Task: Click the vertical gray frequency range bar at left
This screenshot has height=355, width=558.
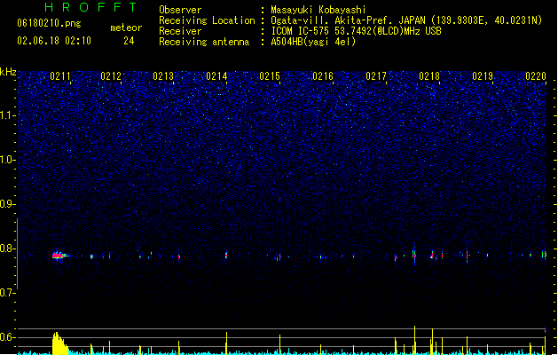Action: click(x=17, y=253)
